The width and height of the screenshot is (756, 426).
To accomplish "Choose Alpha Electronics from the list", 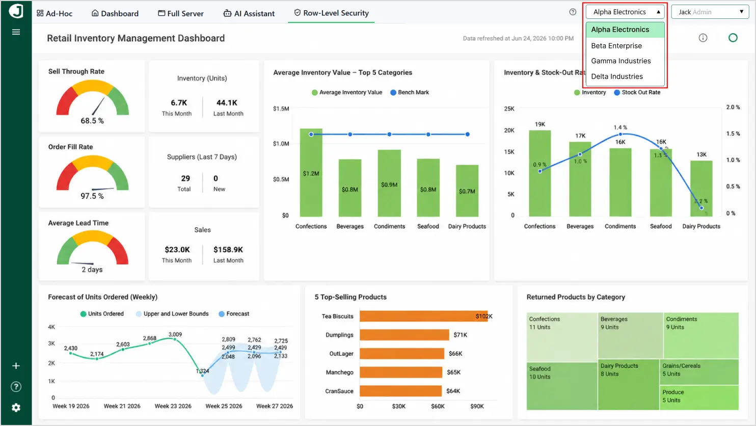I will [625, 30].
